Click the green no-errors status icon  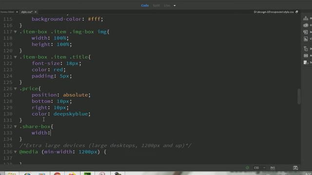point(247,168)
